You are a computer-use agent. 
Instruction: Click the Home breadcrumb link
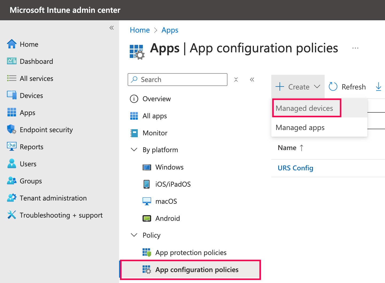140,30
